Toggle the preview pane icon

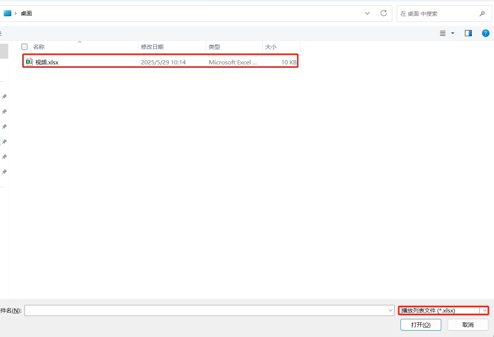(x=468, y=33)
